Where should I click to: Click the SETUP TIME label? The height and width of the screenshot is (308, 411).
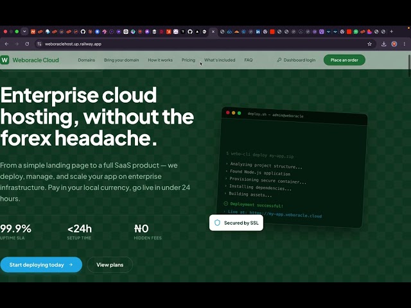pos(79,238)
